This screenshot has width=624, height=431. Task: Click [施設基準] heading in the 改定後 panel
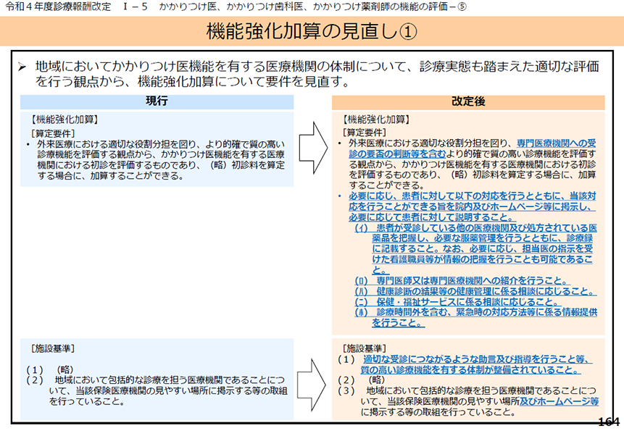[364, 348]
